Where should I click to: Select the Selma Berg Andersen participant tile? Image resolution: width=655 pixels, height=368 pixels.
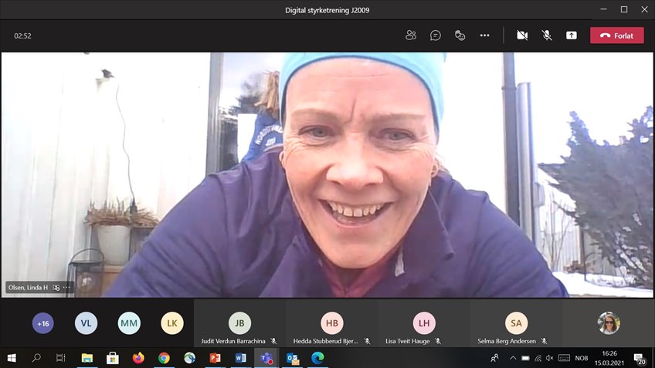pos(516,325)
